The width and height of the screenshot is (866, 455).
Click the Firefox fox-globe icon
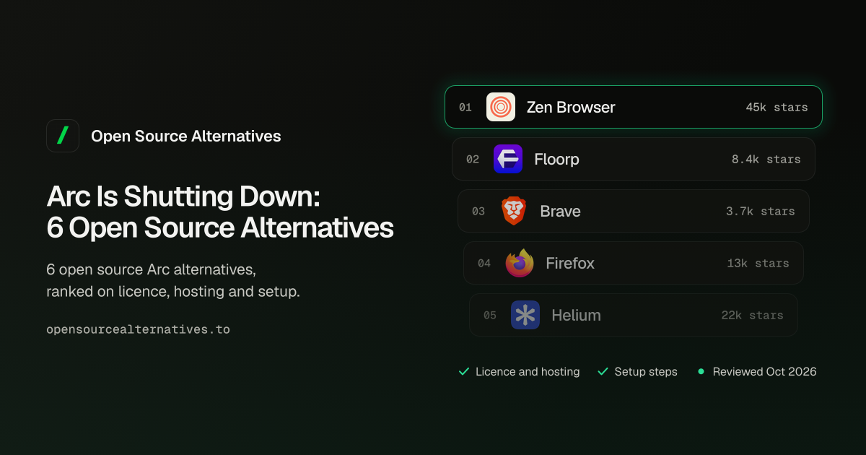(520, 263)
